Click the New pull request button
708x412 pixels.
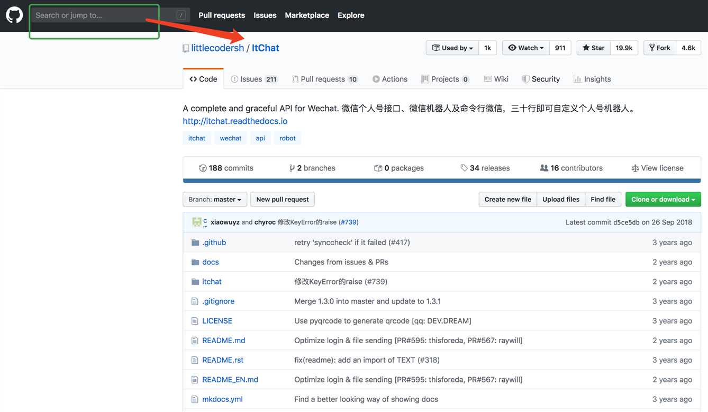pyautogui.click(x=283, y=199)
